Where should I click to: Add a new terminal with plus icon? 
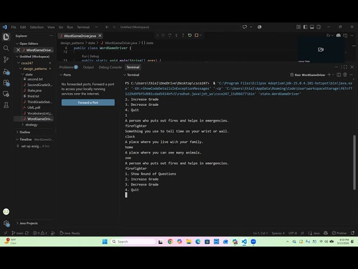coord(329,75)
